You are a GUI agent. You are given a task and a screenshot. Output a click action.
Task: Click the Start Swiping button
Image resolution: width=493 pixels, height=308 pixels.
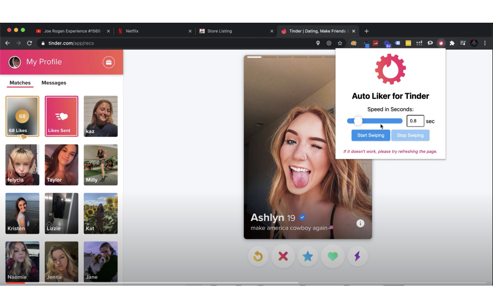click(371, 135)
